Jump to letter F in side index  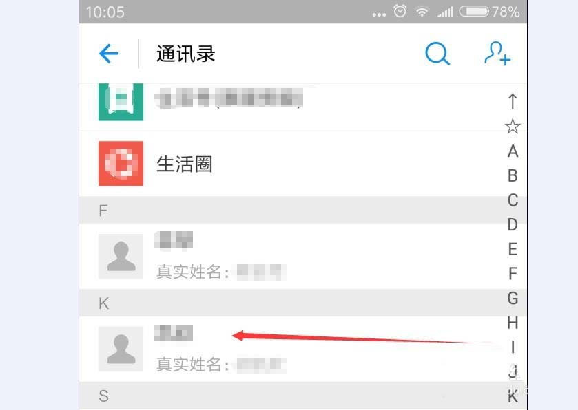513,274
